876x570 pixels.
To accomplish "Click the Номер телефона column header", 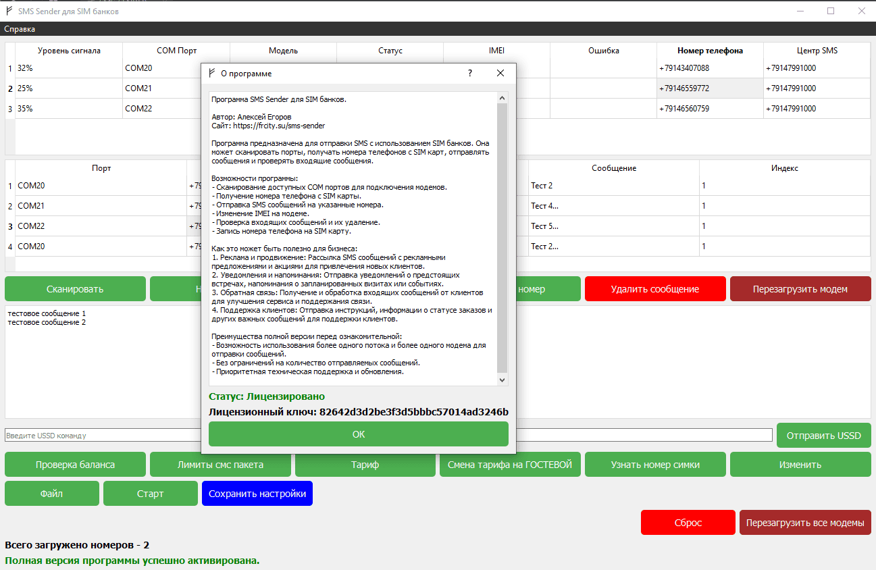I will (710, 51).
